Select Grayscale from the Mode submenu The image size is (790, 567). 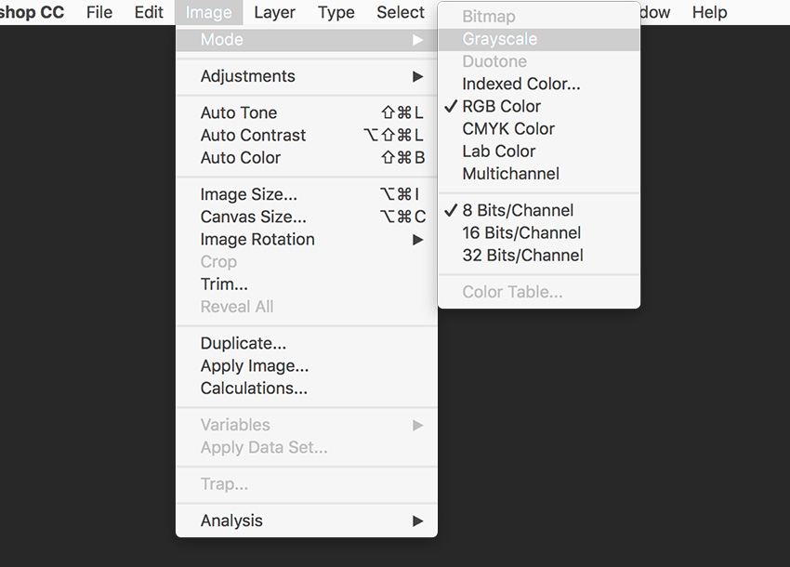[x=499, y=39]
